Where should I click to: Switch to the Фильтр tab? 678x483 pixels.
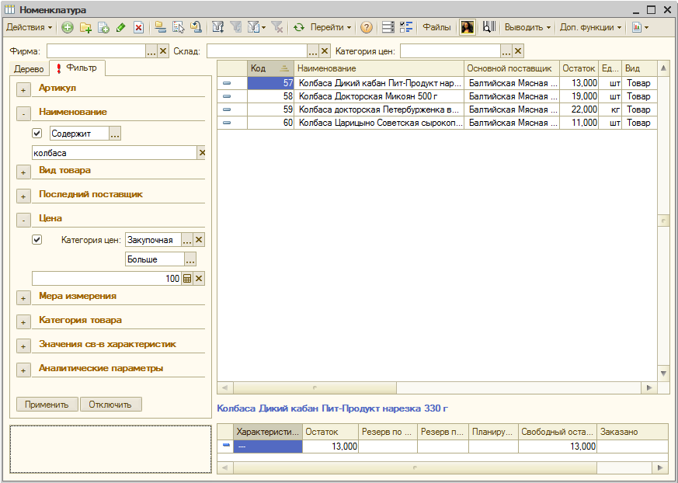click(77, 68)
